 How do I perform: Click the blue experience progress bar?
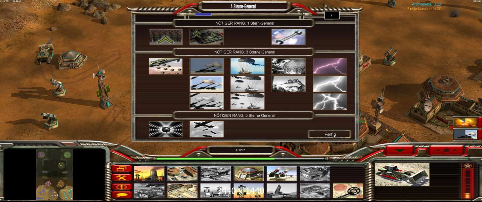tap(203, 14)
